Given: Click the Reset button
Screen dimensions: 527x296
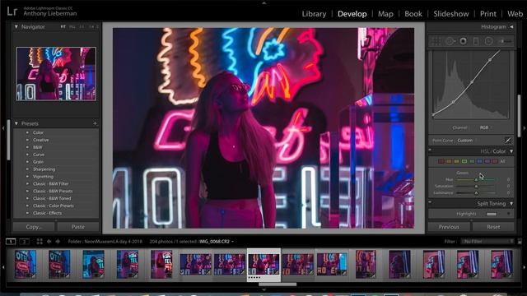Looking at the screenshot, I should [493, 227].
